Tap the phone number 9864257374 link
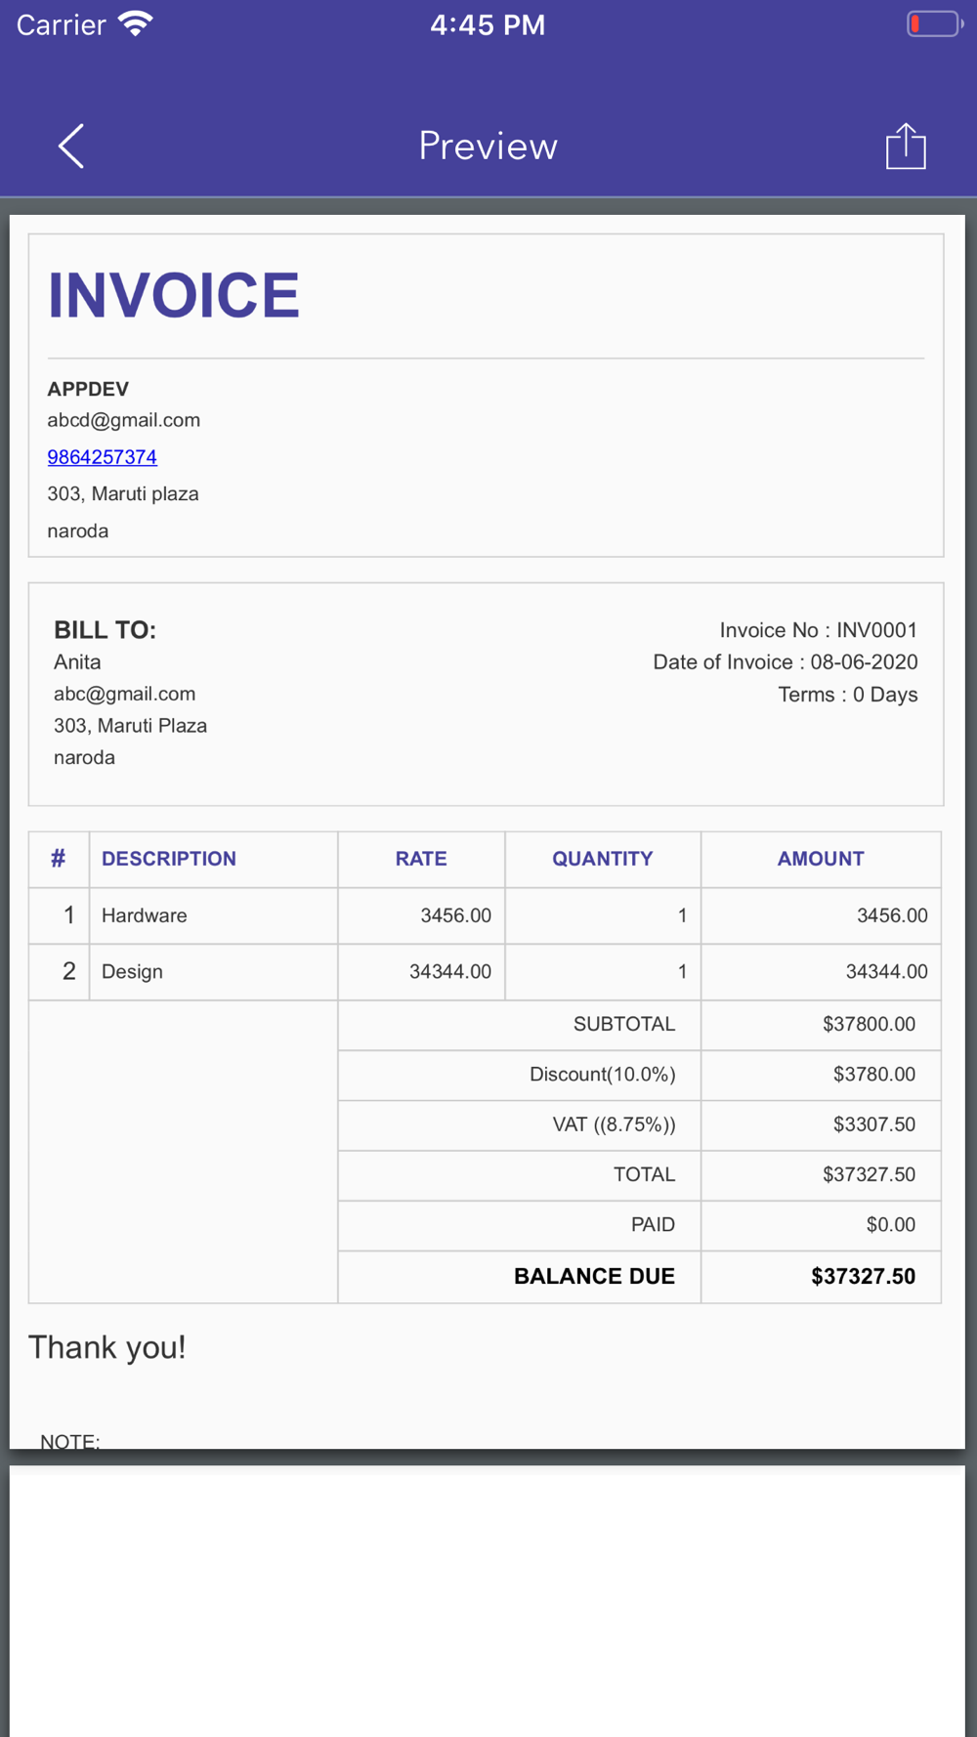977x1737 pixels. click(x=103, y=457)
